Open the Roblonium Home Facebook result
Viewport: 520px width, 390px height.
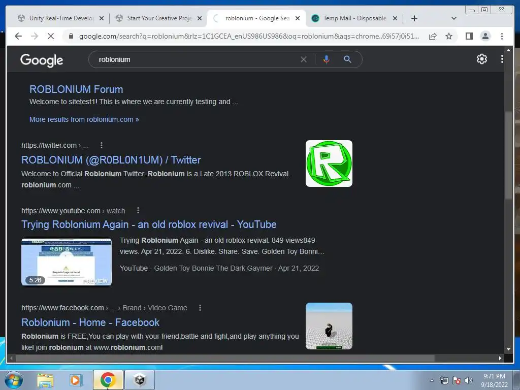tap(90, 322)
